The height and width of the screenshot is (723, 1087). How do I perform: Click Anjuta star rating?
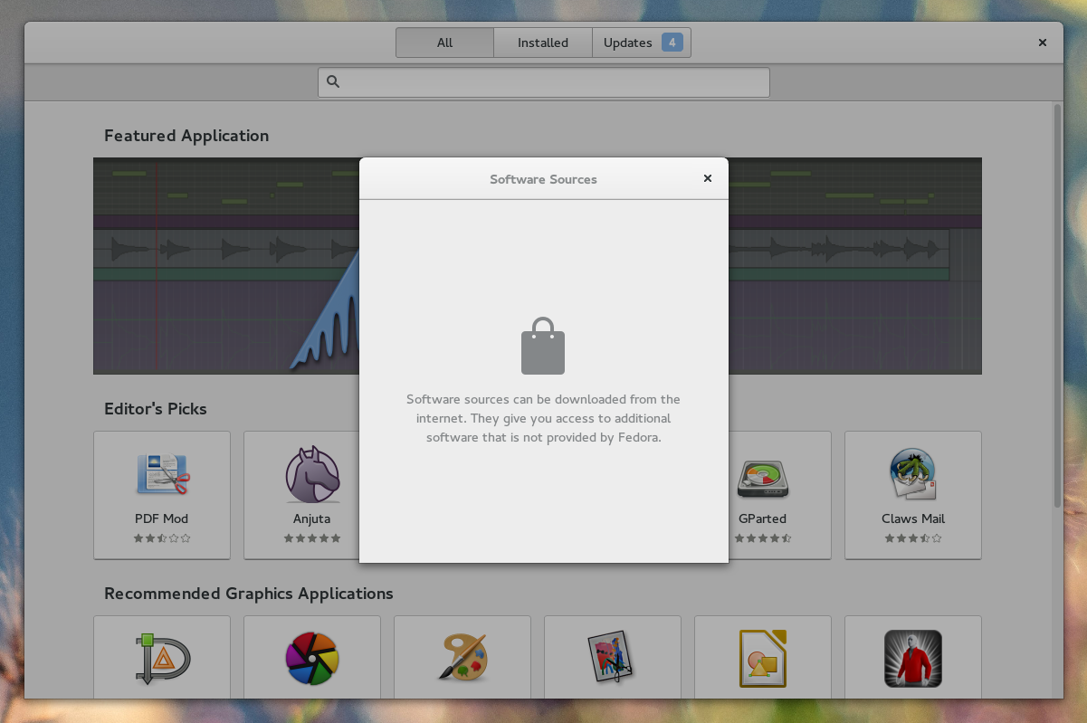coord(312,537)
